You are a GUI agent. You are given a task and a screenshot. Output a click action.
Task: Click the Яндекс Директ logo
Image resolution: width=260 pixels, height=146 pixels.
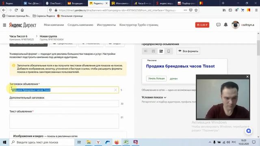point(23,25)
